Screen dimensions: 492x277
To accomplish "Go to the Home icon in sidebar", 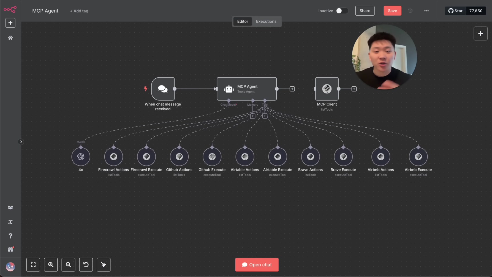I will click(10, 38).
